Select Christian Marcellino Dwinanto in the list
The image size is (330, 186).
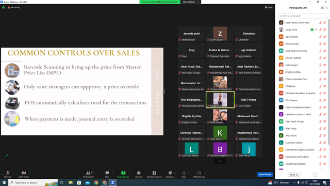point(303,93)
